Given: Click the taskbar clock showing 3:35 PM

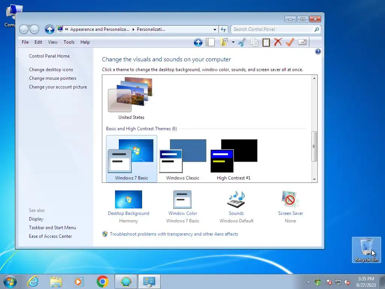Looking at the screenshot, I should coord(366,282).
